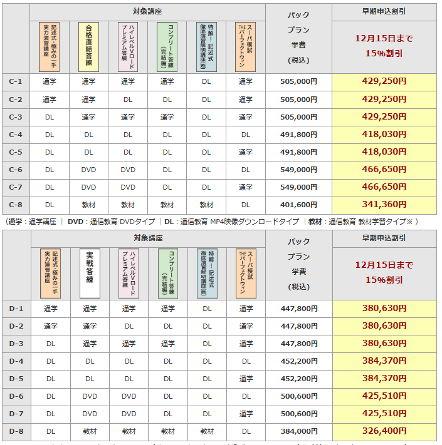Click 記述式・極みの一手 label in the C table

coord(49,47)
